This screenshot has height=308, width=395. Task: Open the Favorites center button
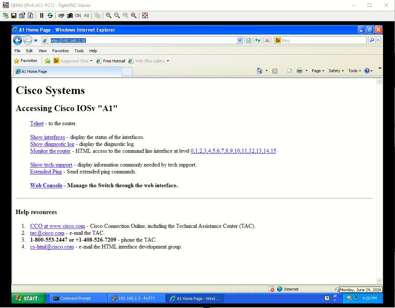(25, 61)
